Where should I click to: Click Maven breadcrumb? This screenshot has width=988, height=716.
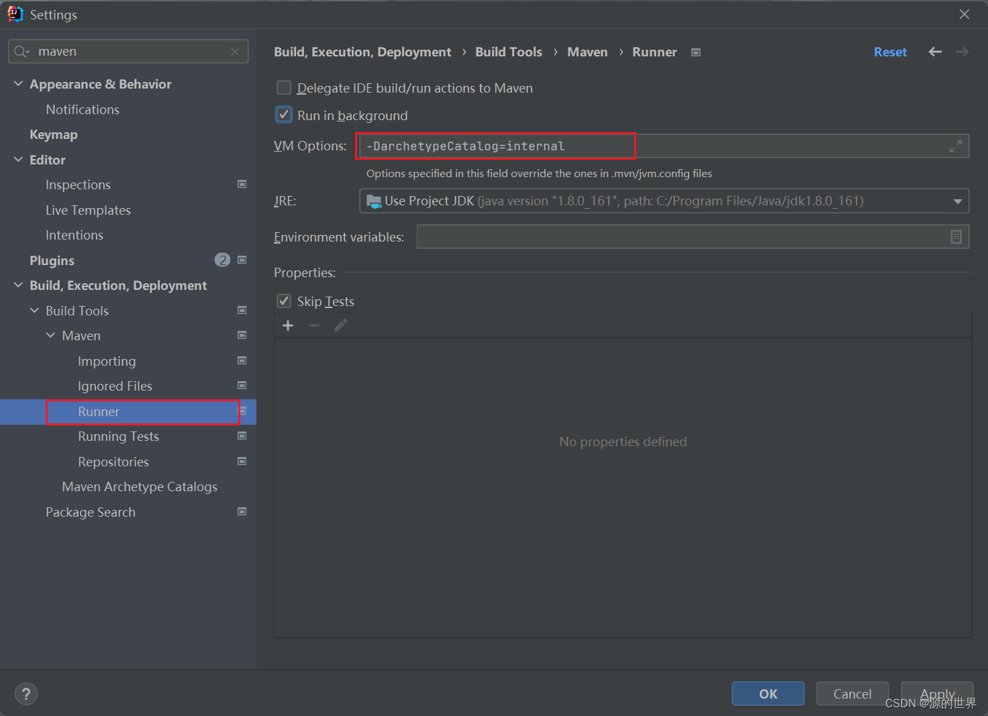pyautogui.click(x=587, y=52)
